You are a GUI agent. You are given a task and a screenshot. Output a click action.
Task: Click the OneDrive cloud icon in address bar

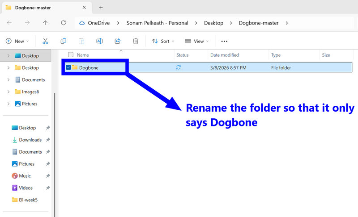tap(82, 23)
